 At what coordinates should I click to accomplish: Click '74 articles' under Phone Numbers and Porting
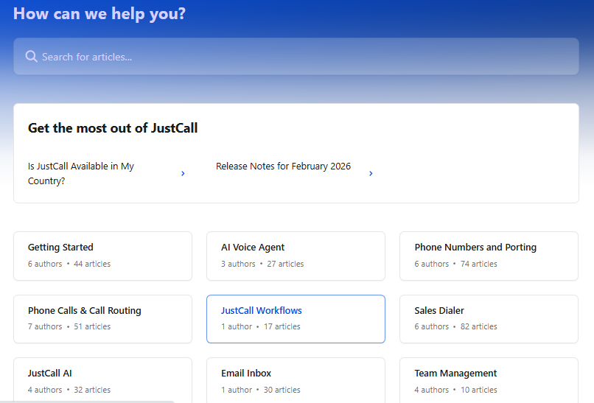coord(479,264)
